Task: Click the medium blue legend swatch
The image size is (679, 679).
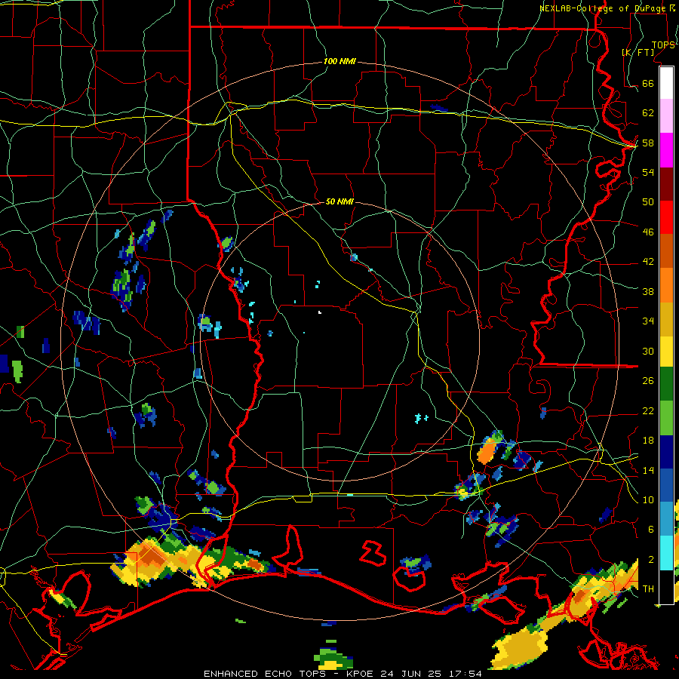Action: pyautogui.click(x=666, y=485)
